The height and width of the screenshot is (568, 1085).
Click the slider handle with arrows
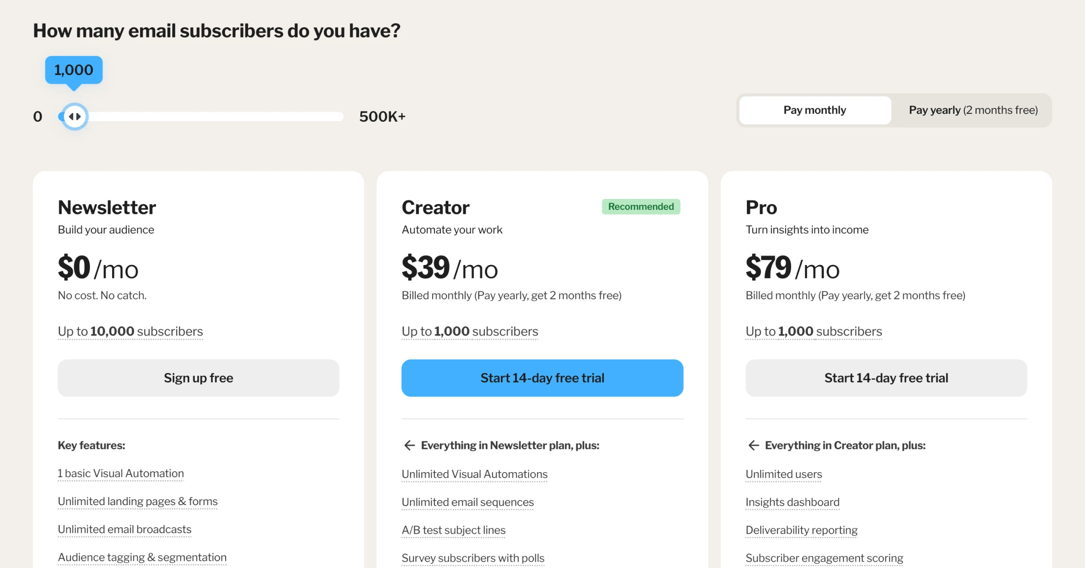tap(74, 116)
